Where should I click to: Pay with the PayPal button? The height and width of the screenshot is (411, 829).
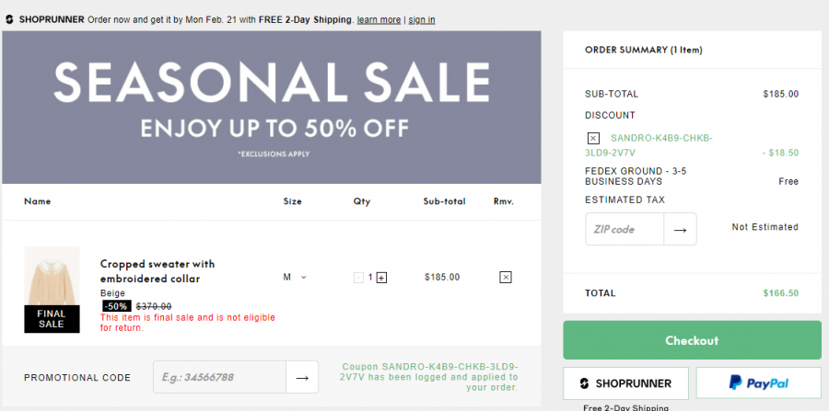pos(759,383)
